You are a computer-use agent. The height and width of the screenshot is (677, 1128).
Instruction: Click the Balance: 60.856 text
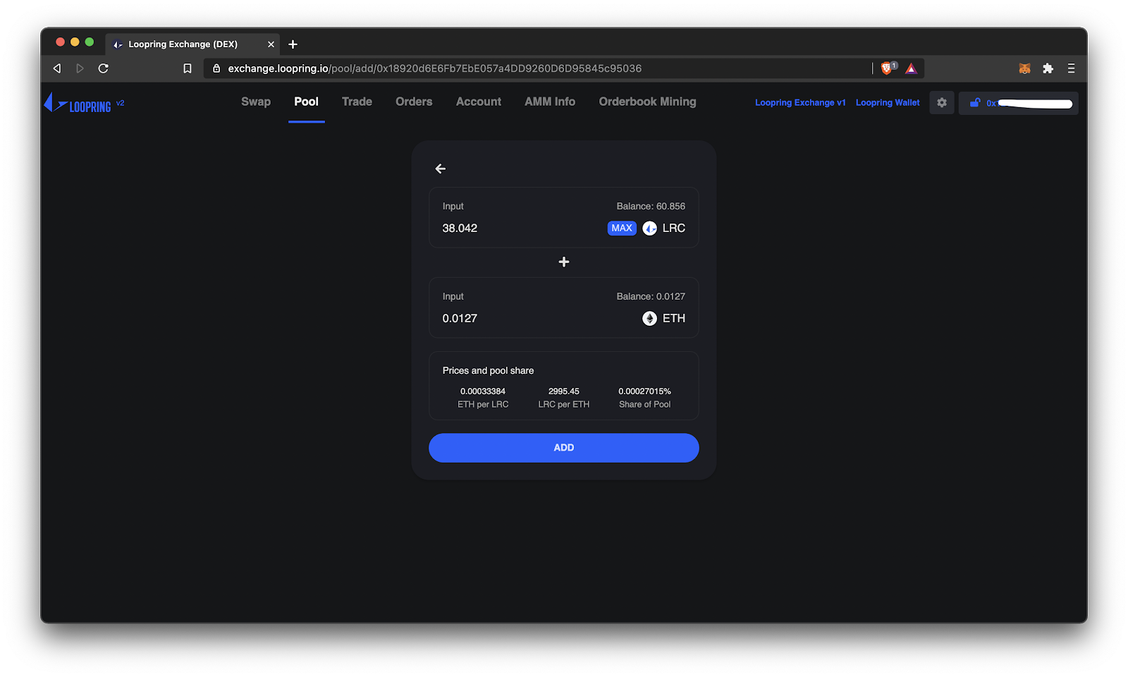(651, 207)
